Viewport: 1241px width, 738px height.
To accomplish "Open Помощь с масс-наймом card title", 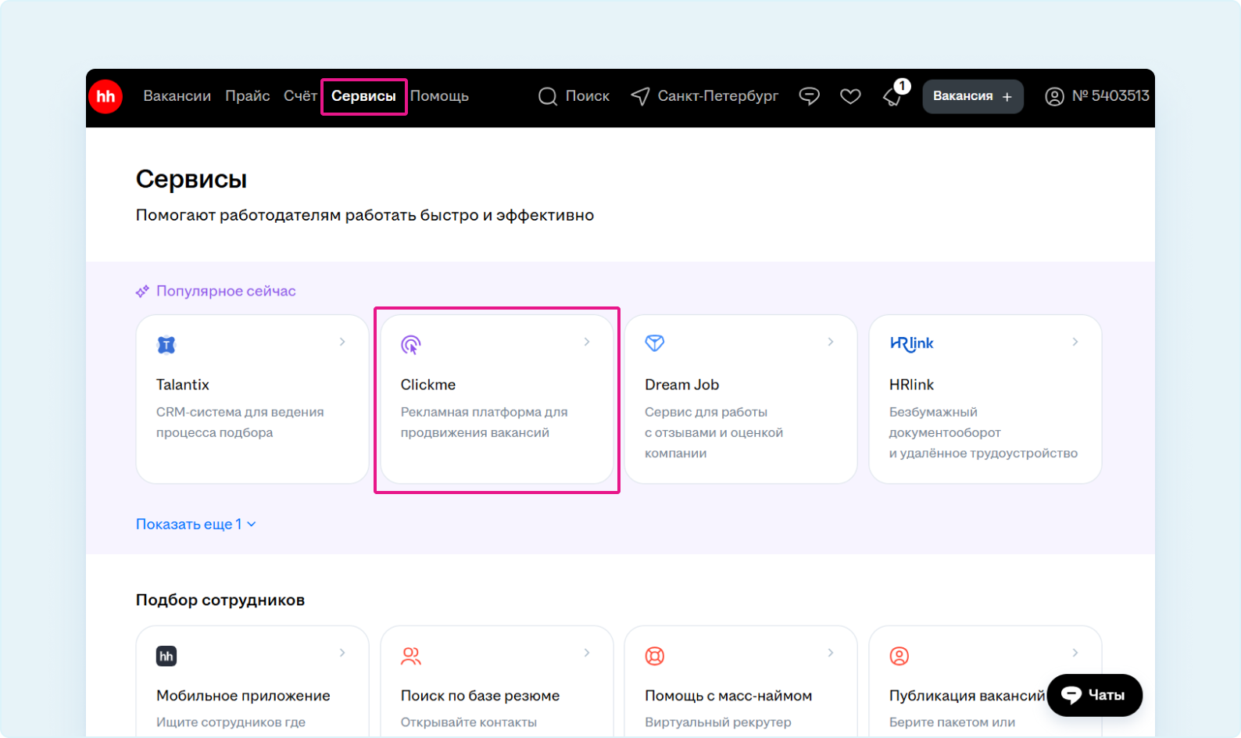I will pyautogui.click(x=728, y=696).
